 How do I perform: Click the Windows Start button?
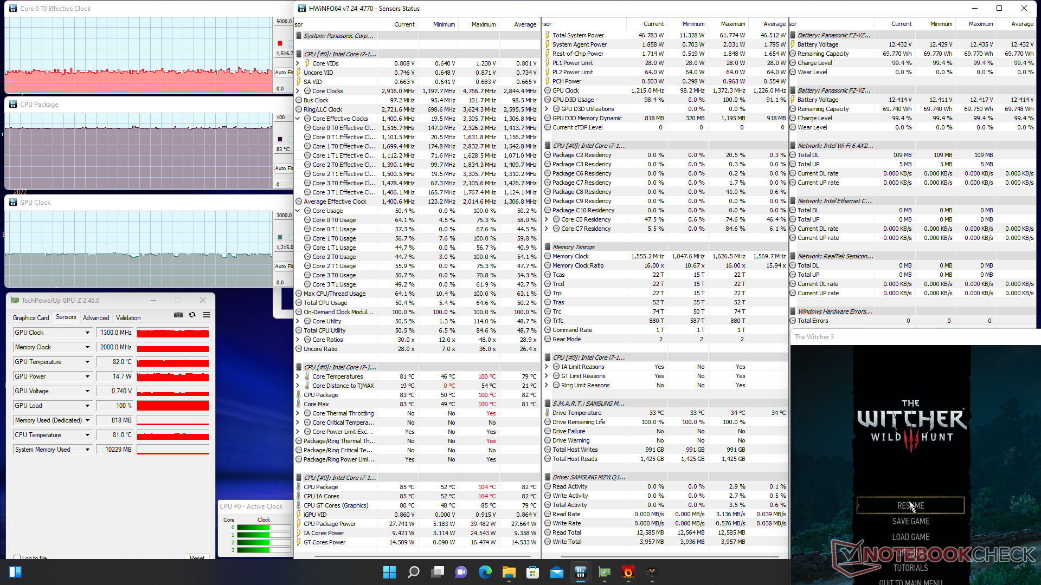point(389,572)
